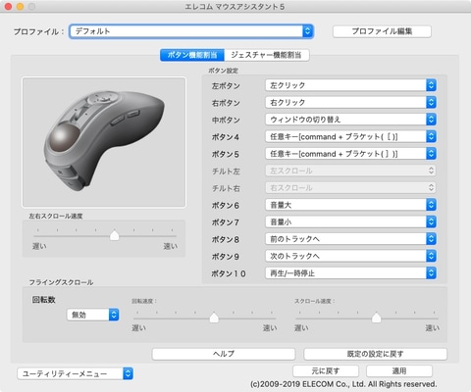Open the 左ボタン dropdown set to 左クリック
The image size is (471, 392).
[x=350, y=85]
